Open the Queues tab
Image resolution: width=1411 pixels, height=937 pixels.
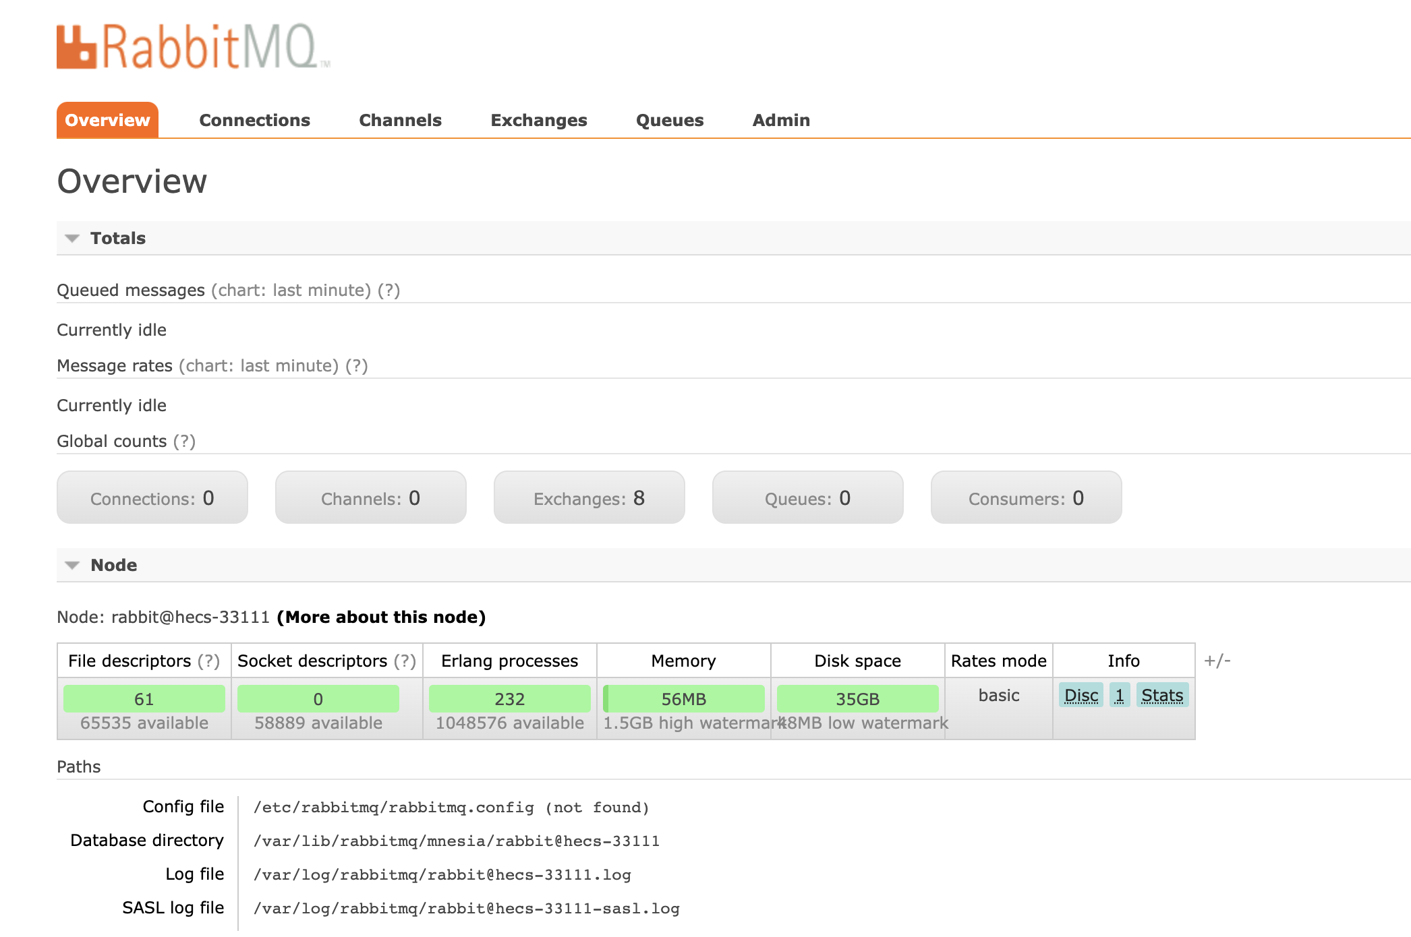[x=669, y=120]
